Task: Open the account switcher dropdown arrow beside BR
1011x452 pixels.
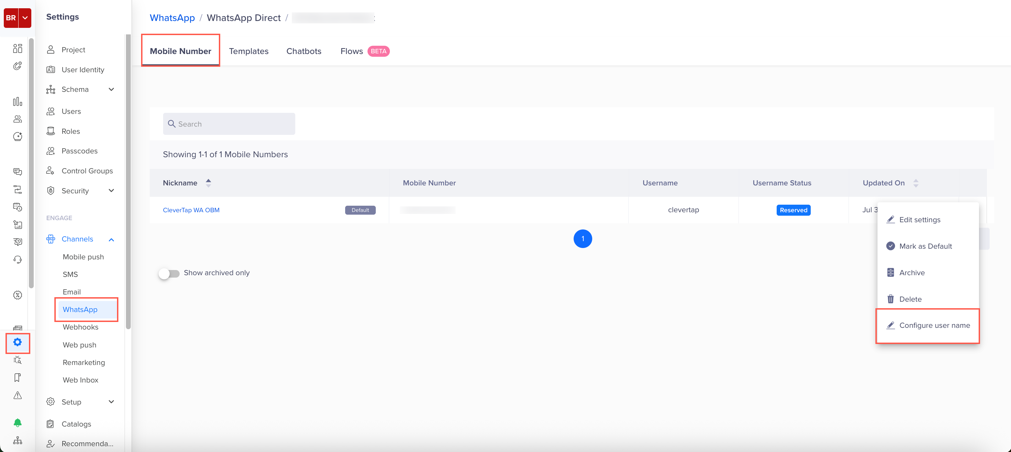Action: pyautogui.click(x=25, y=18)
